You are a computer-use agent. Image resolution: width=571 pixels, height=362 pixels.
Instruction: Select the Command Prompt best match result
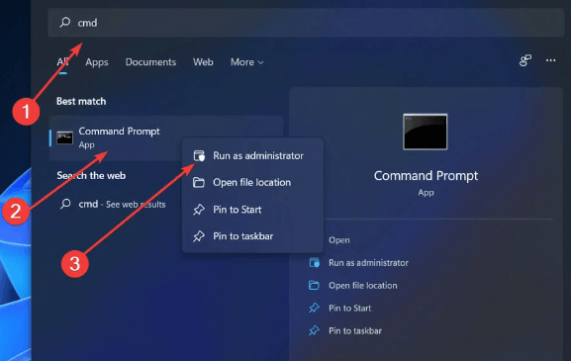click(x=166, y=137)
